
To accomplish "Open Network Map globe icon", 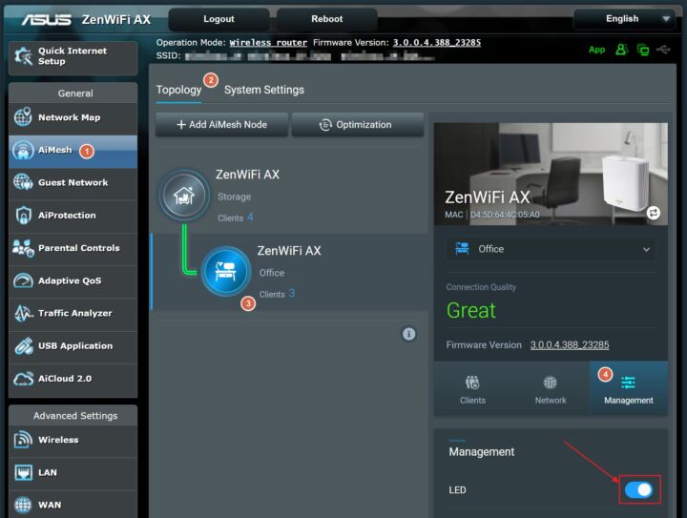I will (x=23, y=117).
